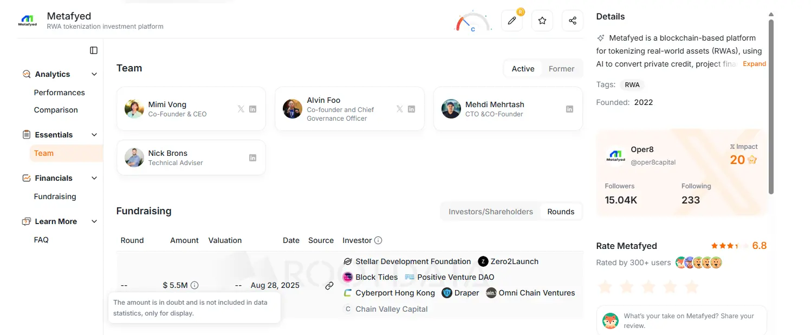Click the share icon
This screenshot has width=811, height=335.
point(573,21)
